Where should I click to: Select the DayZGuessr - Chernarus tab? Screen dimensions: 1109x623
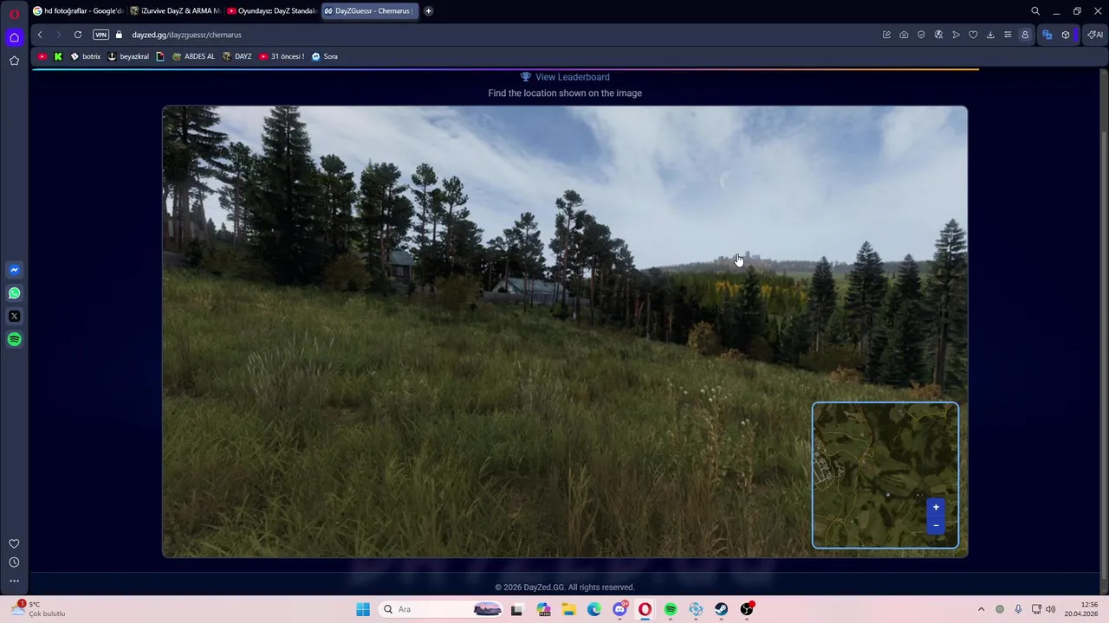point(370,11)
